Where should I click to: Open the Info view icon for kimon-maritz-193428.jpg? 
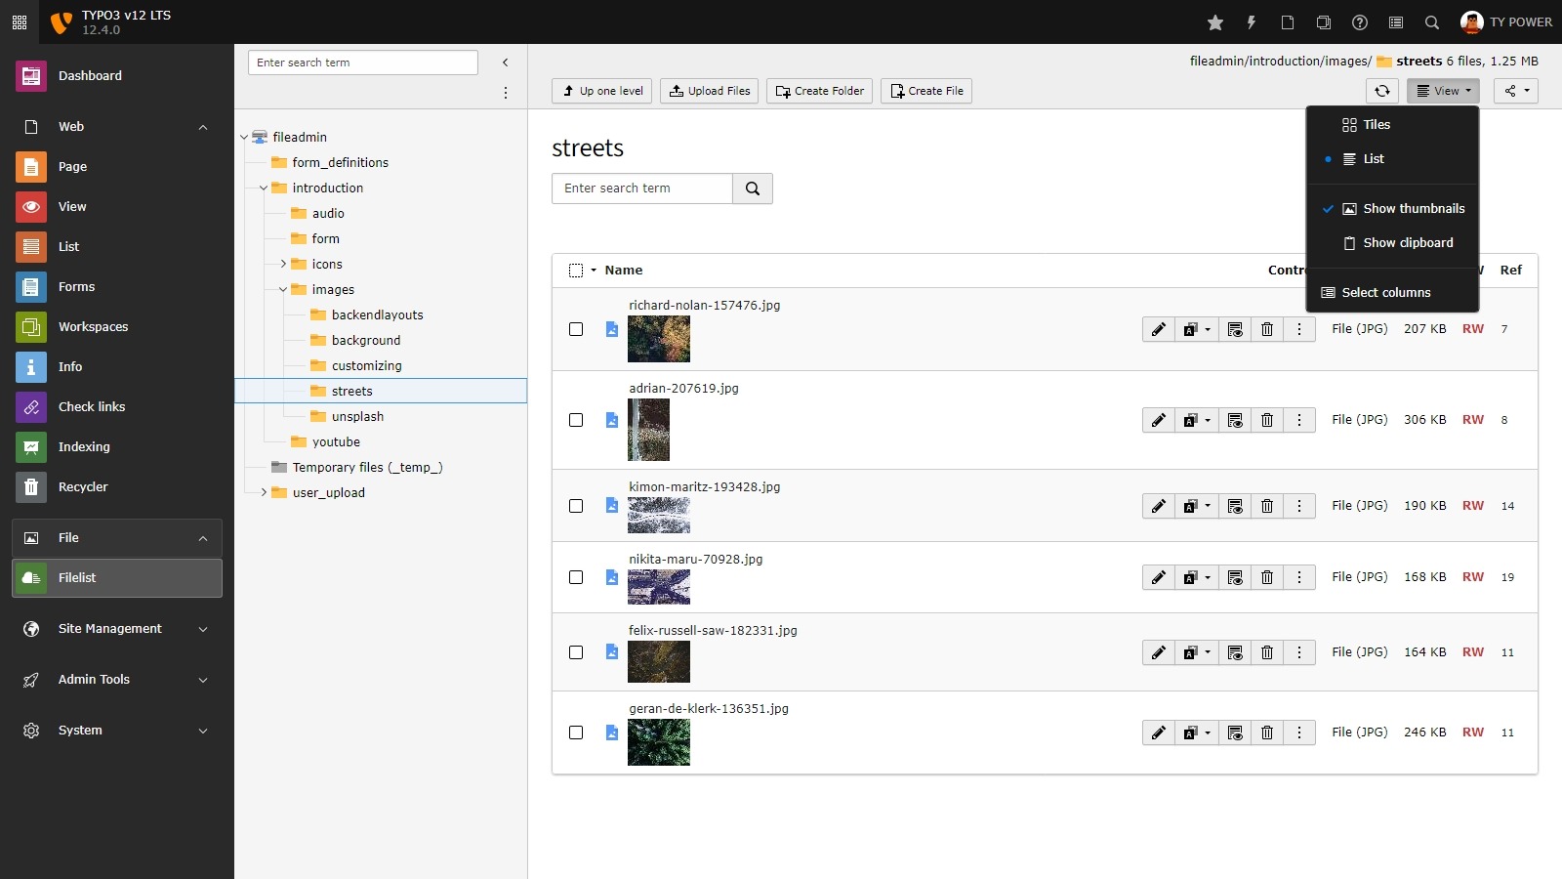tap(1235, 506)
